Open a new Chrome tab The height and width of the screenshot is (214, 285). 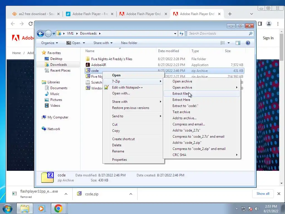pos(230,14)
